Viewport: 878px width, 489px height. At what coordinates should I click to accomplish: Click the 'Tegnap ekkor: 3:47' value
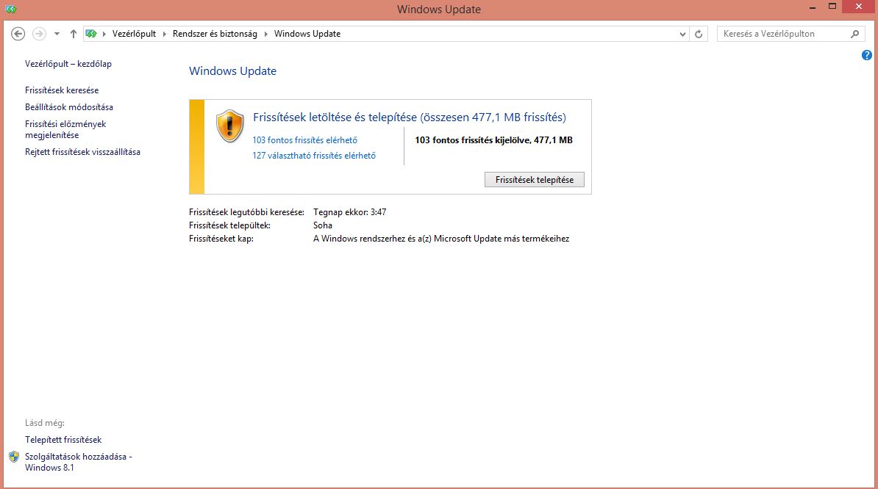(x=349, y=212)
